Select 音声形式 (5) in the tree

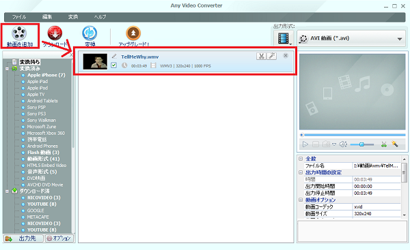42,172
